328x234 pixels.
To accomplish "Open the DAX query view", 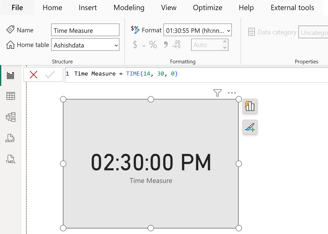I will pyautogui.click(x=10, y=138).
